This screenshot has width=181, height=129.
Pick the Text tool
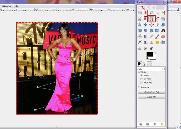pos(163,30)
